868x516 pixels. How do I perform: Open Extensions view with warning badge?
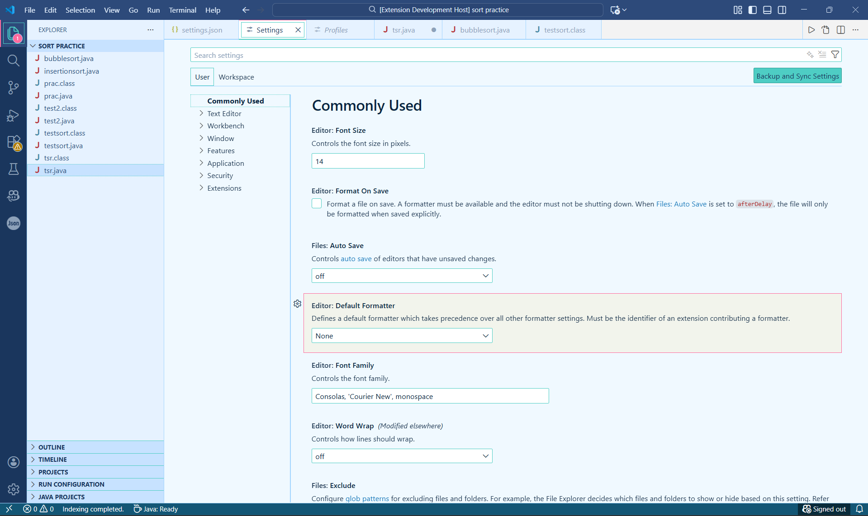pyautogui.click(x=14, y=142)
